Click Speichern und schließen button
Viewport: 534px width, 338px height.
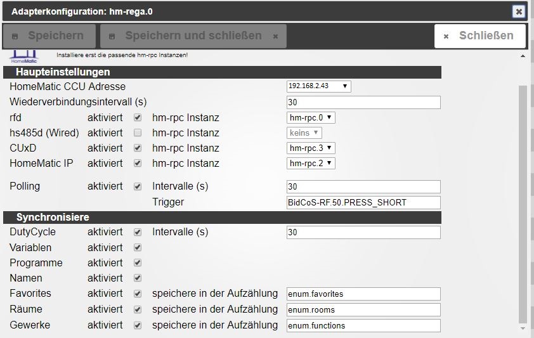click(x=193, y=36)
